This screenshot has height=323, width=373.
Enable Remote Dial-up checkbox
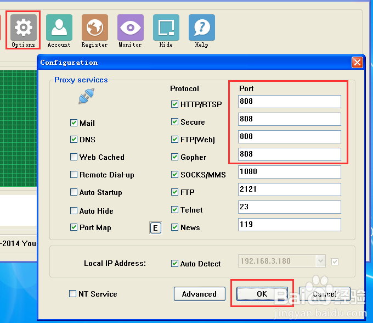pos(74,175)
